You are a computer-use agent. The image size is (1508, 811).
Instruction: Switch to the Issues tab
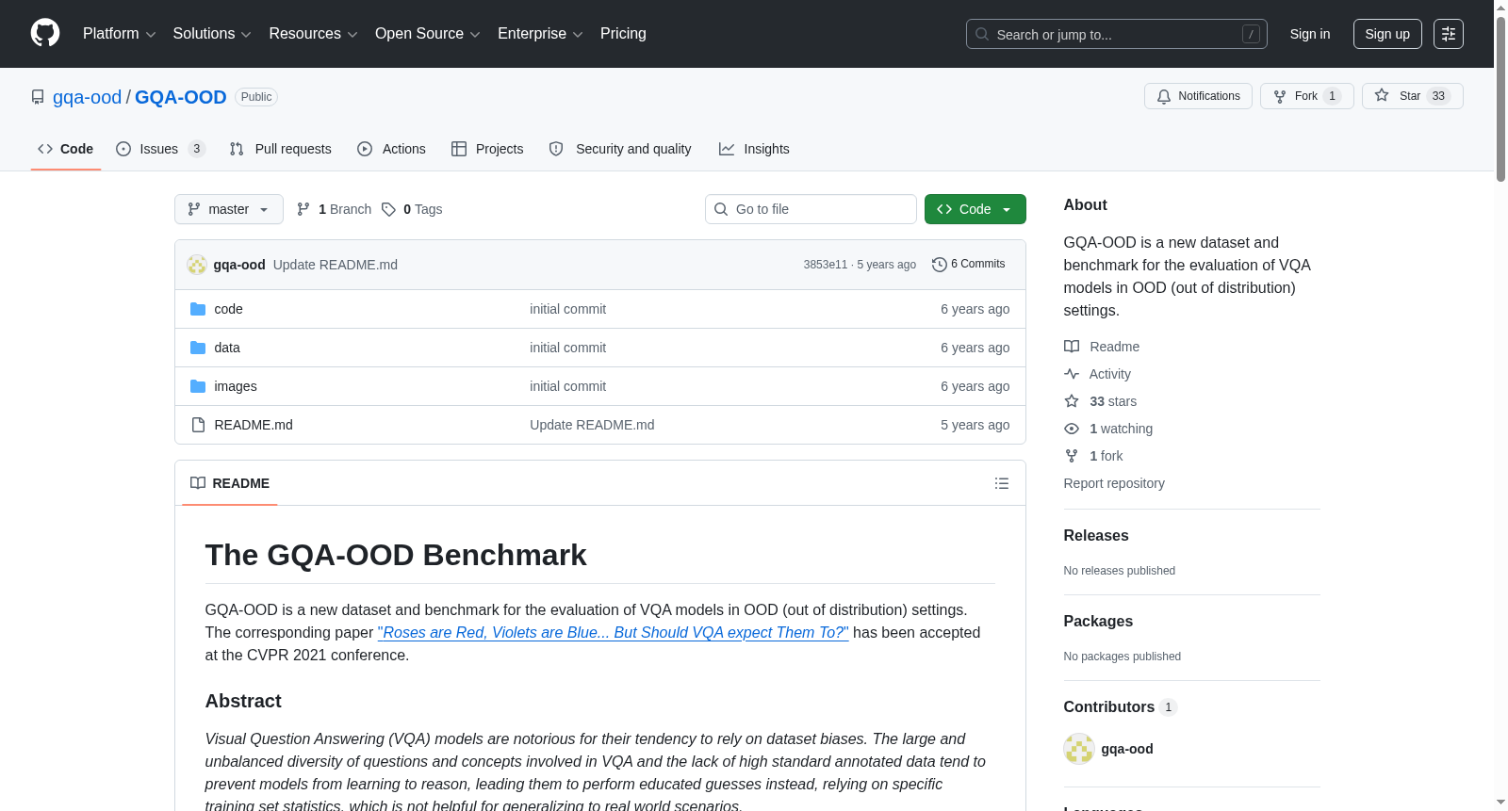coord(160,149)
